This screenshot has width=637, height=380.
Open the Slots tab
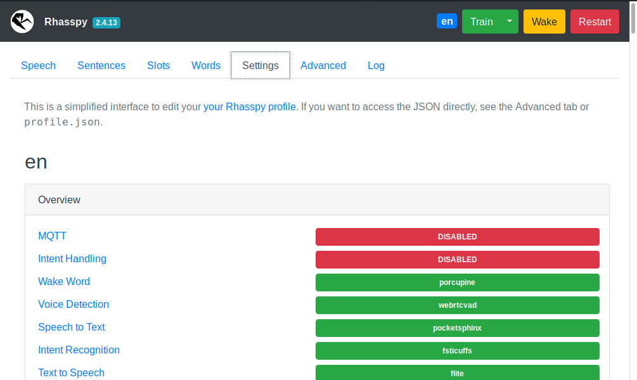tap(158, 65)
